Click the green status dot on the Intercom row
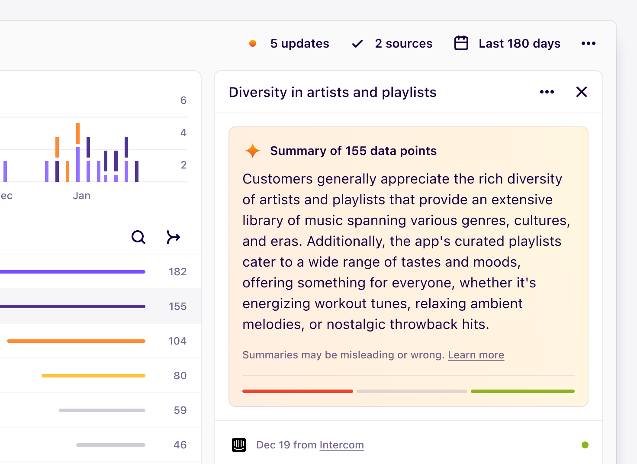 [585, 445]
